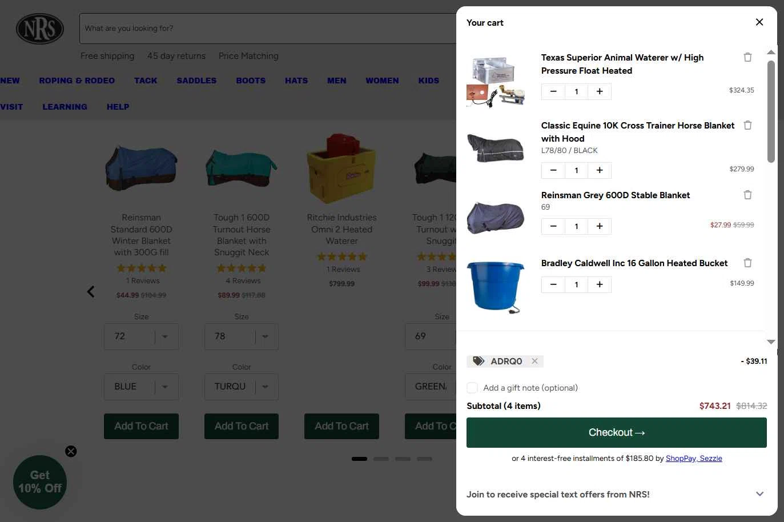Open Bradley Caldwell 16 Gallon Heated Bucket title
The width and height of the screenshot is (784, 522).
[634, 263]
